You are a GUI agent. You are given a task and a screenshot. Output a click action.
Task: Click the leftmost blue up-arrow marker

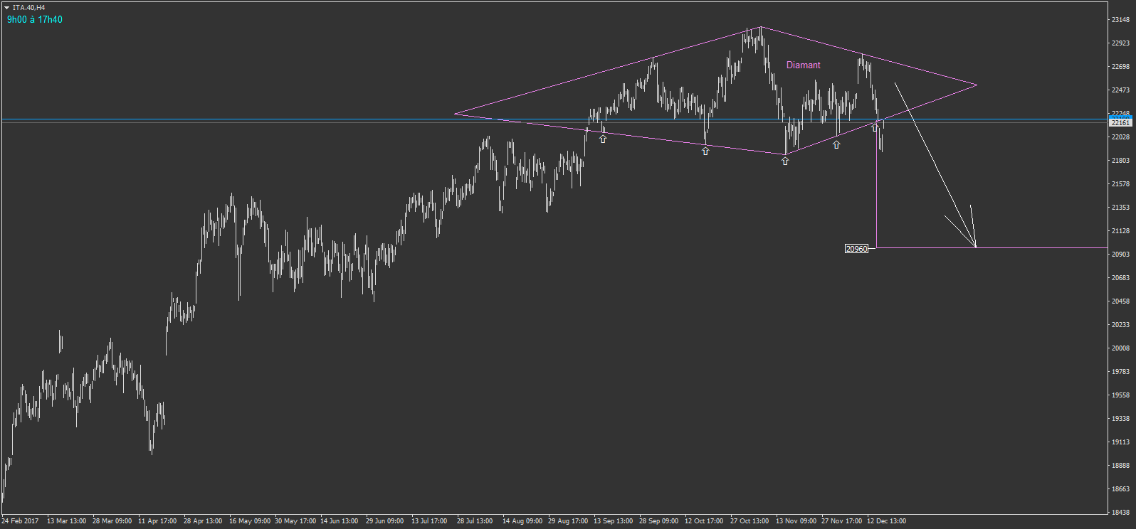click(x=603, y=139)
